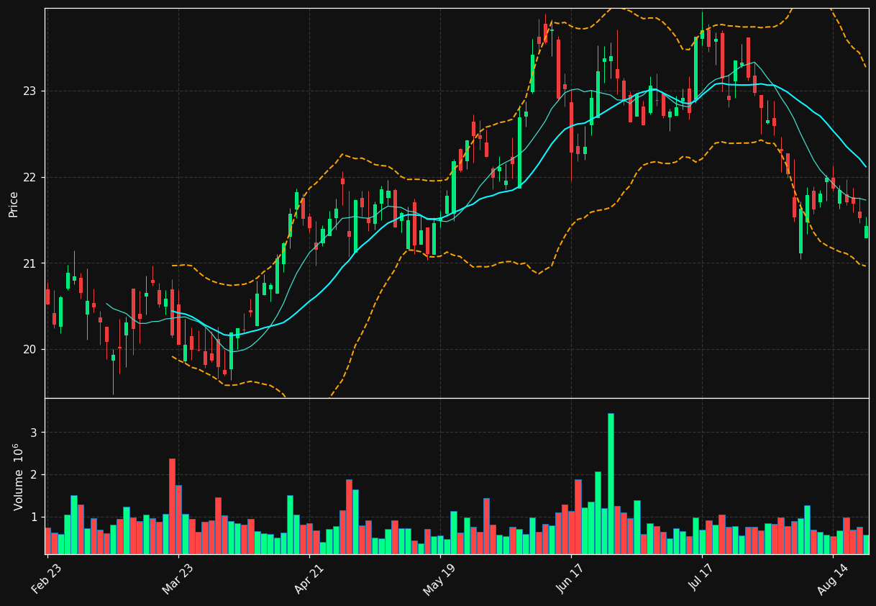Image resolution: width=876 pixels, height=606 pixels.
Task: Click the volume axis value 2
Action: tap(34, 475)
